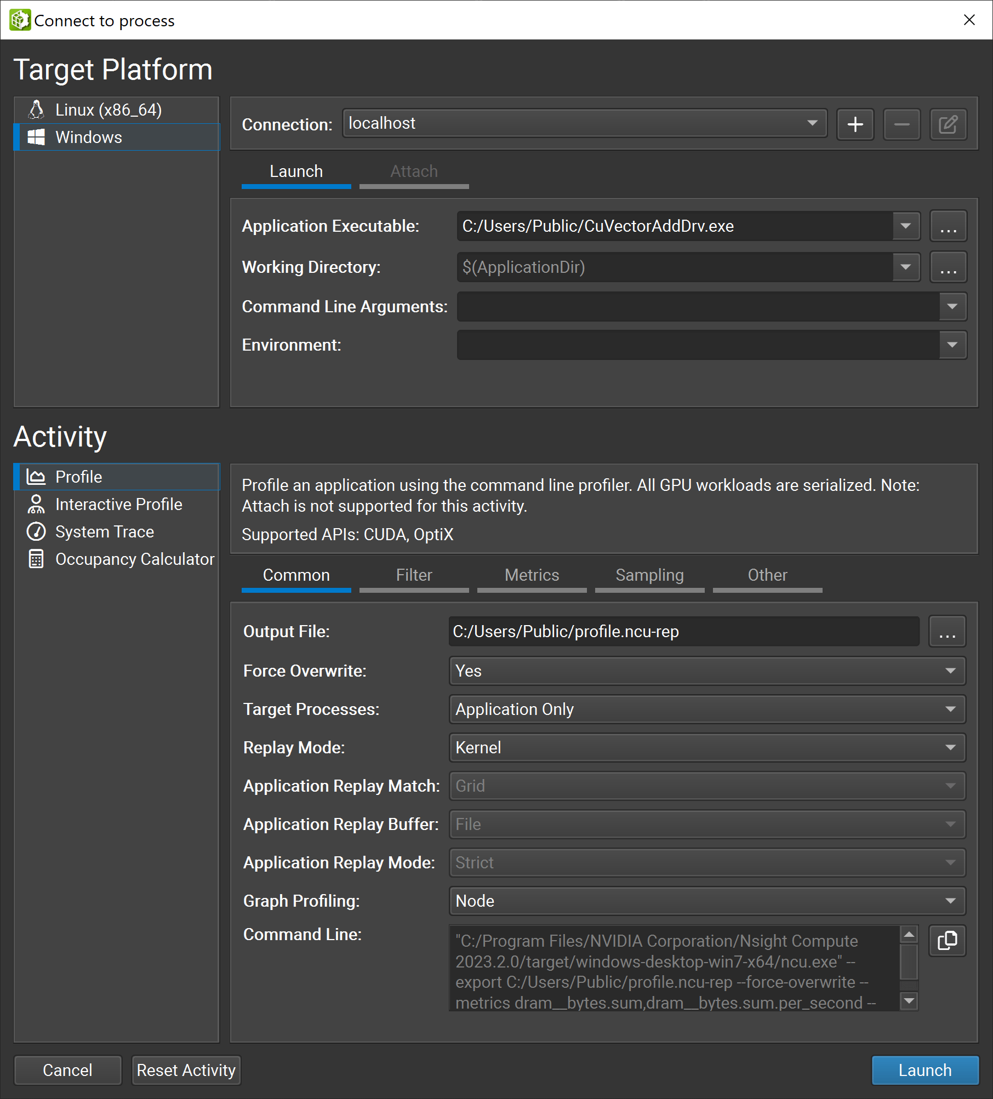Click the Reset Activity button

(186, 1070)
